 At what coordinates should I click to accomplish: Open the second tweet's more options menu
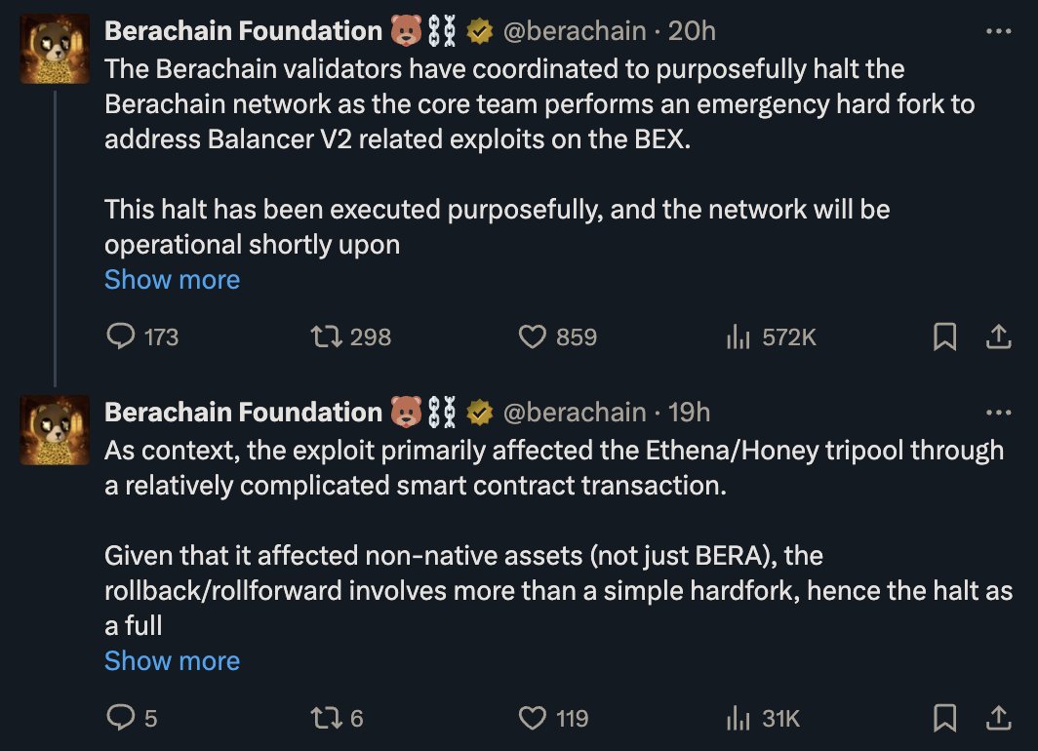pyautogui.click(x=999, y=413)
